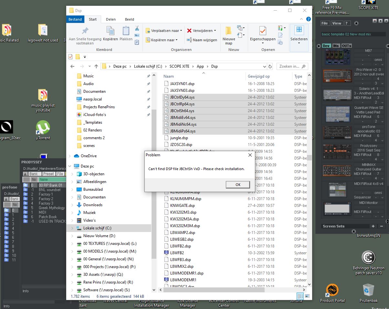Open Projects RenePrins quick access folder
The width and height of the screenshot is (389, 309).
pos(99,107)
